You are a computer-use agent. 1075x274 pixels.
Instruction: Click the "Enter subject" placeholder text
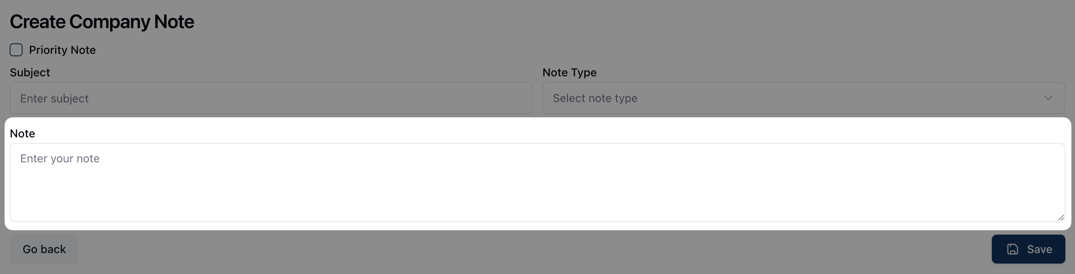coord(54,98)
